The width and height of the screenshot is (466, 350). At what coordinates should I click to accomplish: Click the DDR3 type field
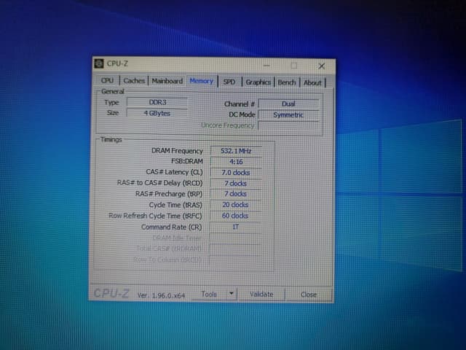click(157, 102)
